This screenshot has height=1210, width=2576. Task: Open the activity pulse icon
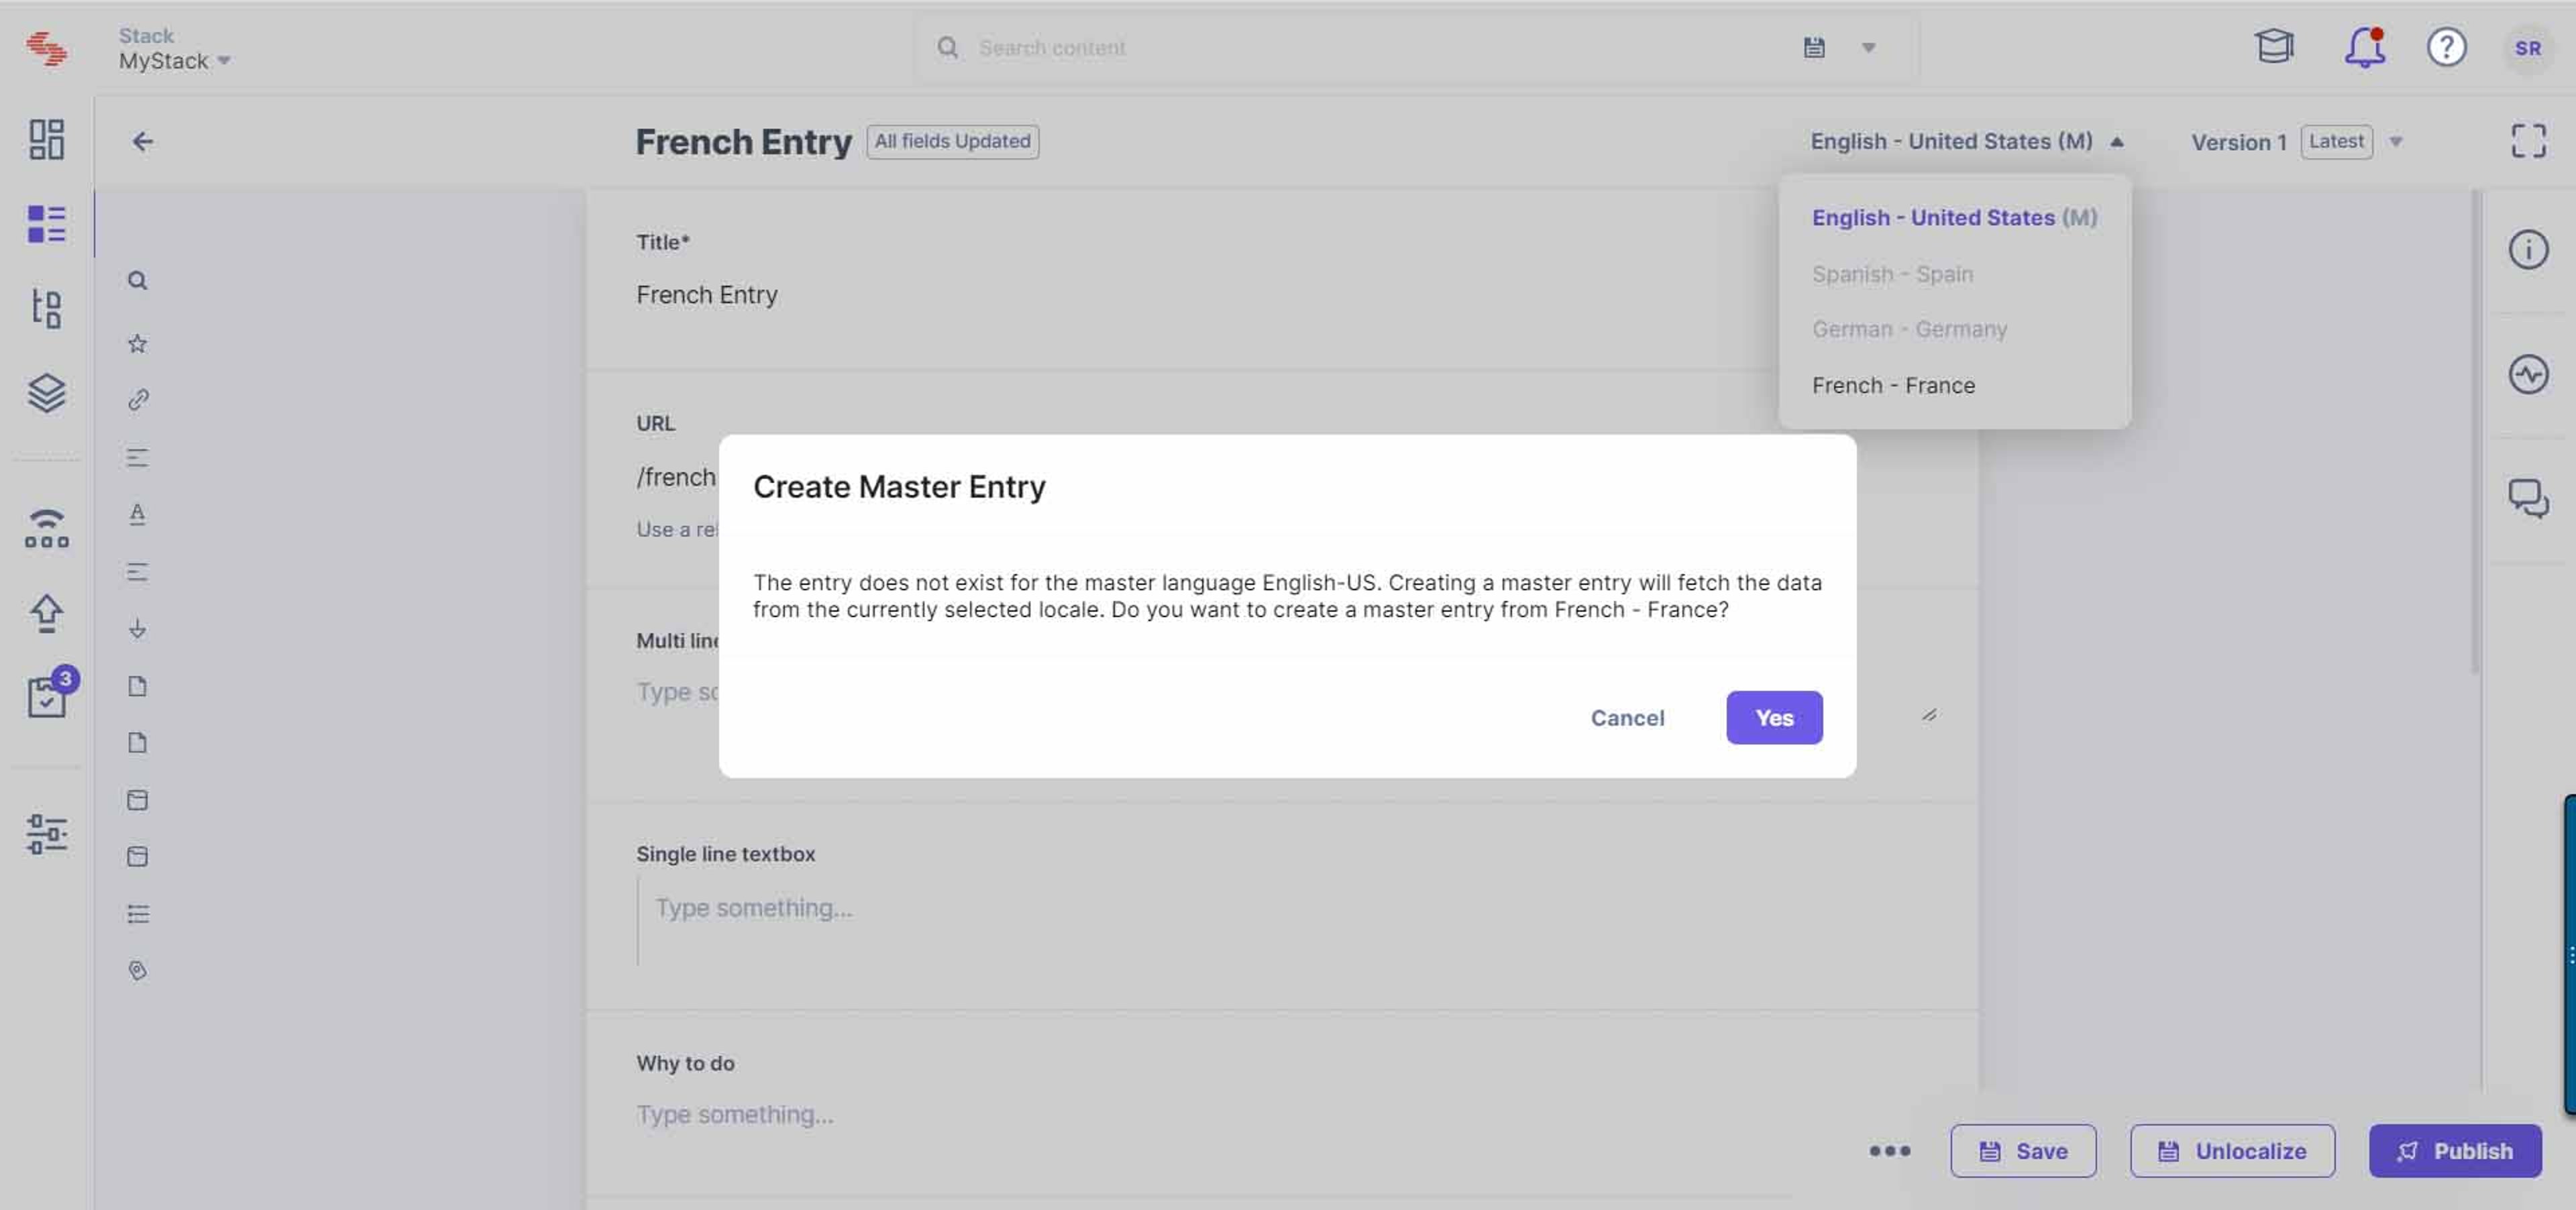2528,375
